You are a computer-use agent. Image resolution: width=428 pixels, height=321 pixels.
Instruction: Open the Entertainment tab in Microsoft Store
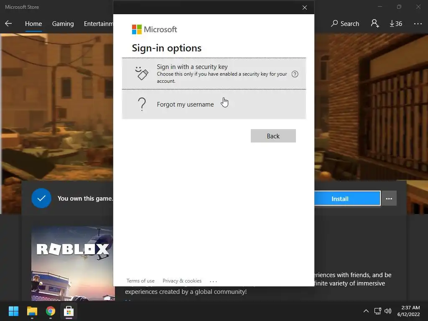[x=98, y=24]
